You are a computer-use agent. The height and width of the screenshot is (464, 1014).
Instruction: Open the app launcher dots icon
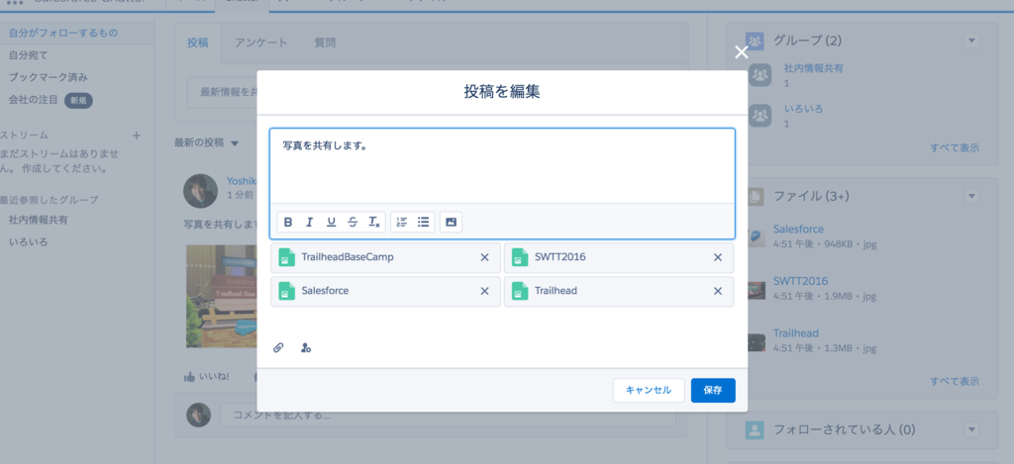[x=15, y=3]
